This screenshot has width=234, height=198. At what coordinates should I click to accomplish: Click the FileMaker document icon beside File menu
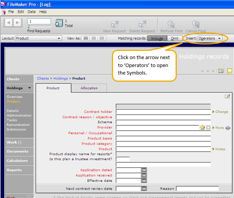coord(4,12)
